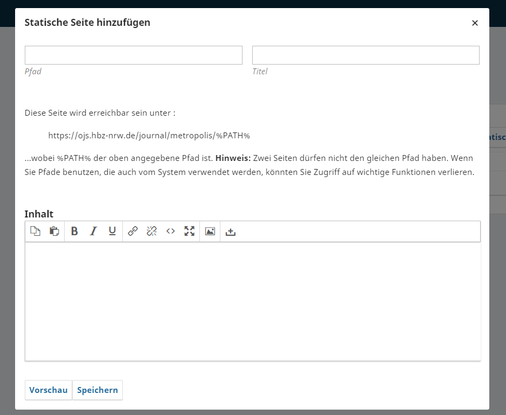
Task: Focus the Titel input field
Action: tap(365, 55)
